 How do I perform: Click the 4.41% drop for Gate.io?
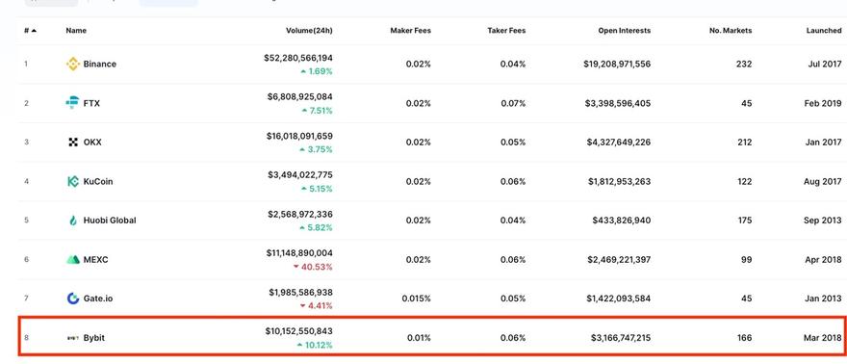[316, 306]
